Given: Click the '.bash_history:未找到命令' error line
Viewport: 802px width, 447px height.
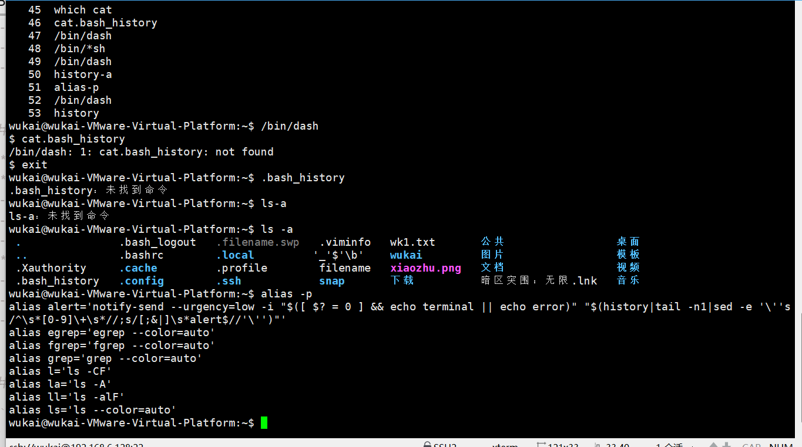Looking at the screenshot, I should point(88,191).
